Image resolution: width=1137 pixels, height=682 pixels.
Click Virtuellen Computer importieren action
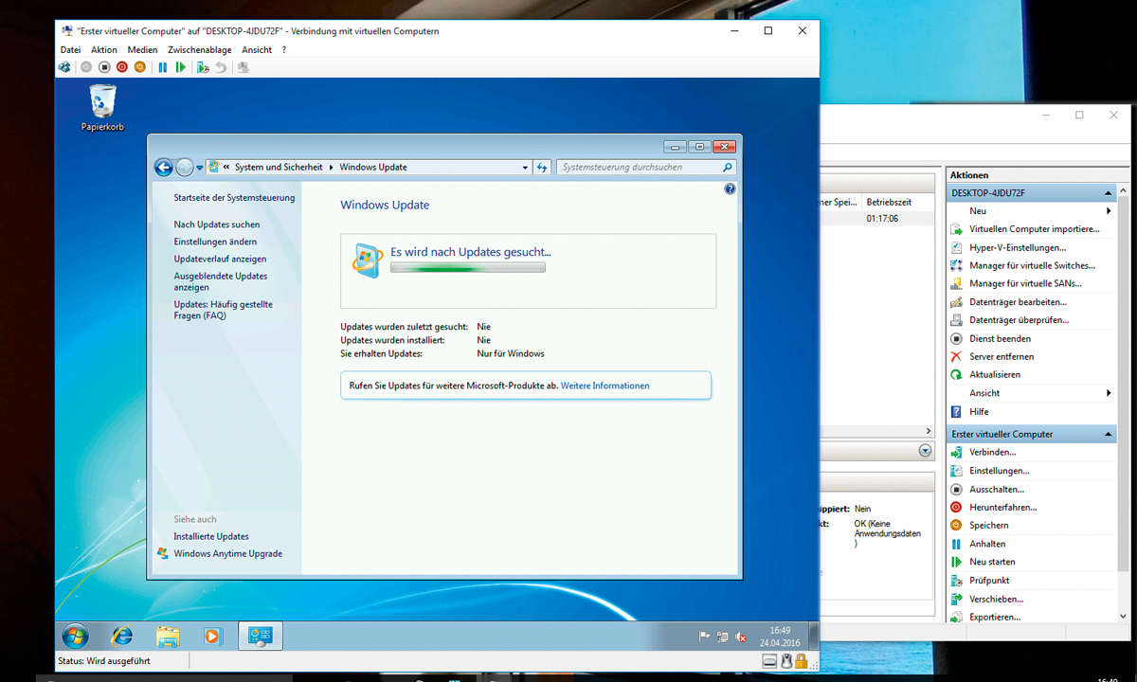click(1035, 229)
